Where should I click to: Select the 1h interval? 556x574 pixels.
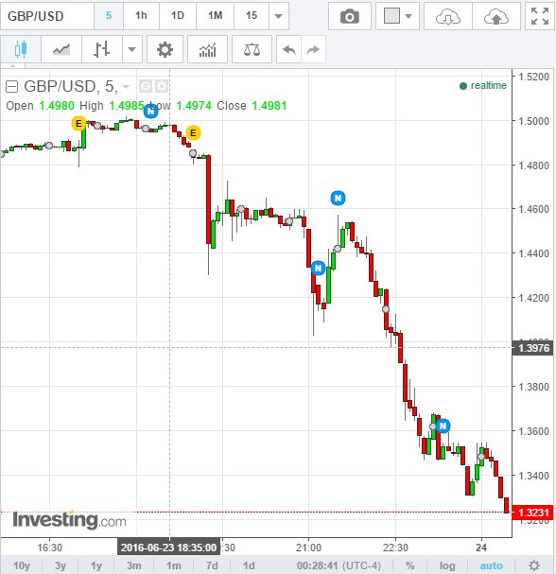[141, 16]
